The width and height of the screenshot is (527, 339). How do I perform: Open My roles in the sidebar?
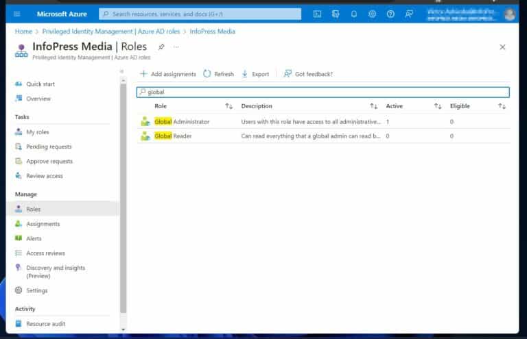click(x=38, y=131)
